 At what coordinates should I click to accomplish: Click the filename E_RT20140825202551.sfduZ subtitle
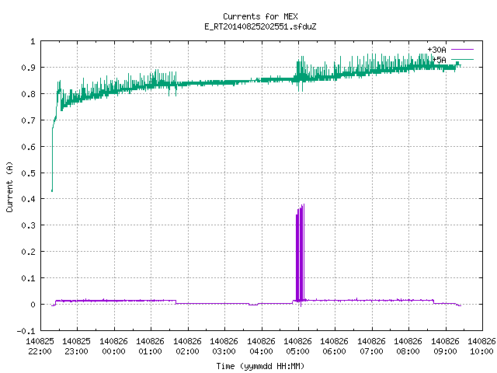click(260, 26)
